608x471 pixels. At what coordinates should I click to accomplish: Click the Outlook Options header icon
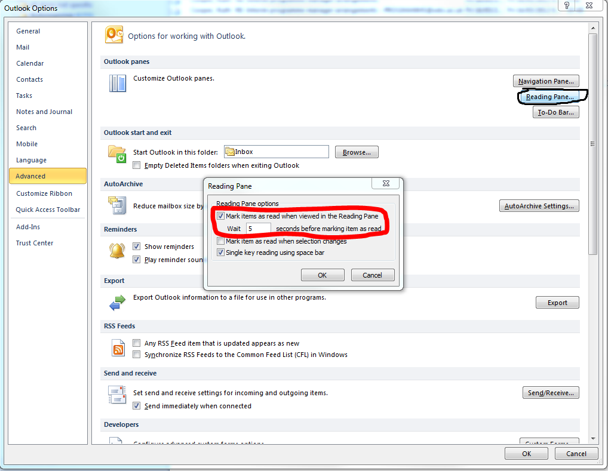[114, 35]
